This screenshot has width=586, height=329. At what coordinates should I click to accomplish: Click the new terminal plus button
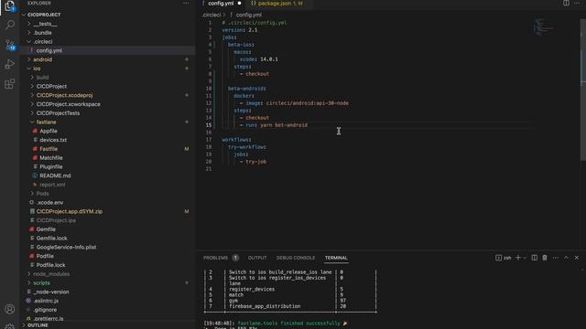tap(518, 258)
